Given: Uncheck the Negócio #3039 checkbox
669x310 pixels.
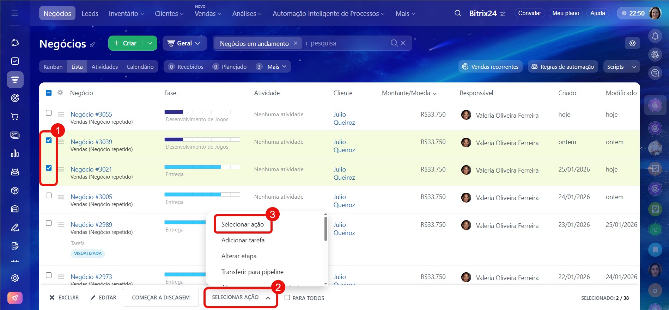Looking at the screenshot, I should (x=49, y=140).
